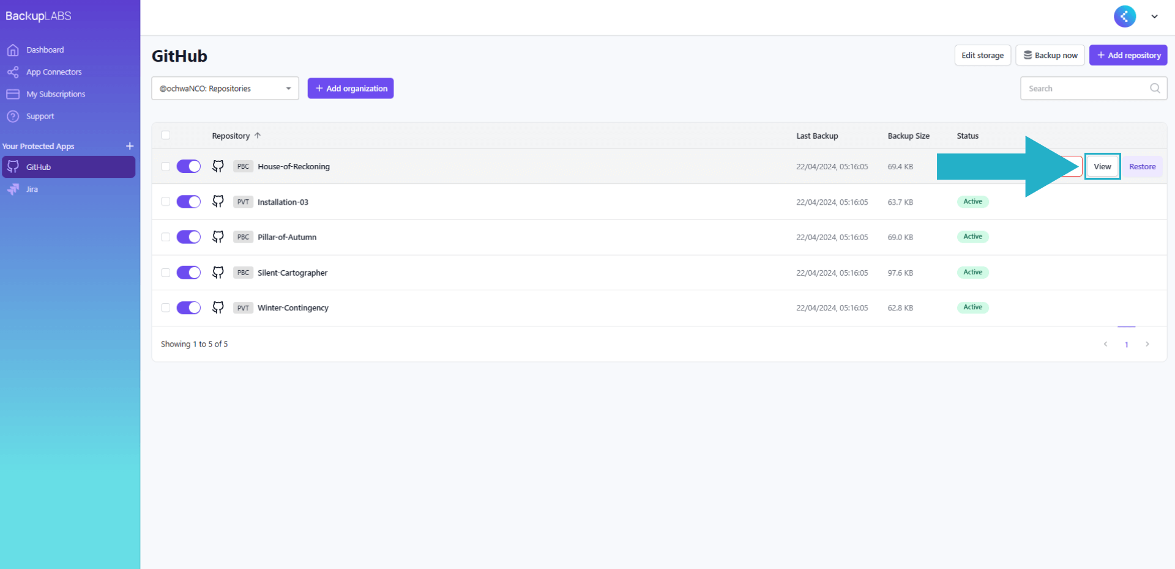Toggle backup switch for House-of-Reckoning
Screen dimensions: 1175x569
pos(188,166)
